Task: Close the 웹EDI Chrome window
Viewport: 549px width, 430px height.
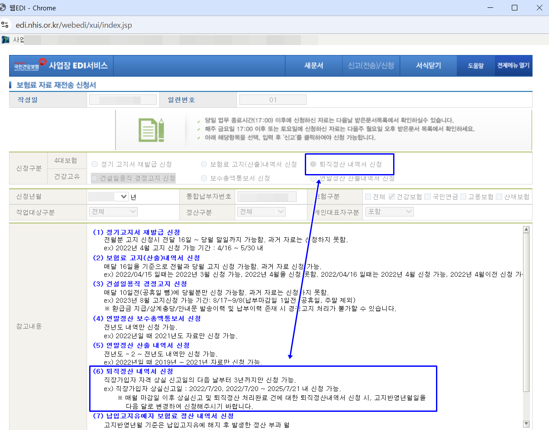Action: pos(539,8)
